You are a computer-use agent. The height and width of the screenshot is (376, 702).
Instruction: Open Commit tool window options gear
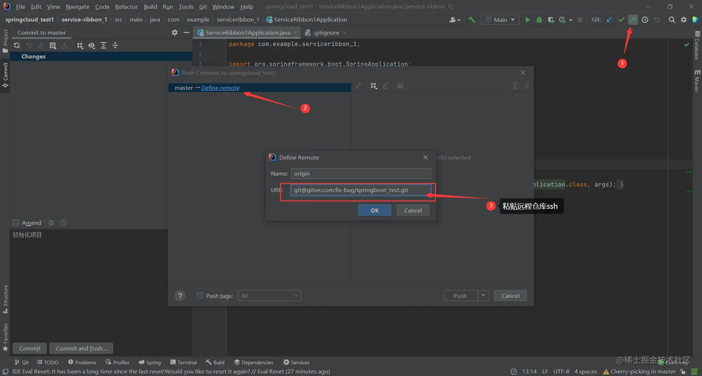pyautogui.click(x=175, y=32)
